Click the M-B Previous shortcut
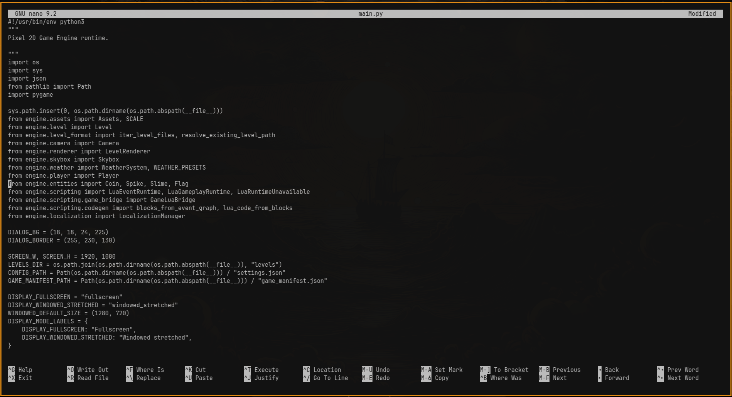732x397 pixels. (x=560, y=370)
